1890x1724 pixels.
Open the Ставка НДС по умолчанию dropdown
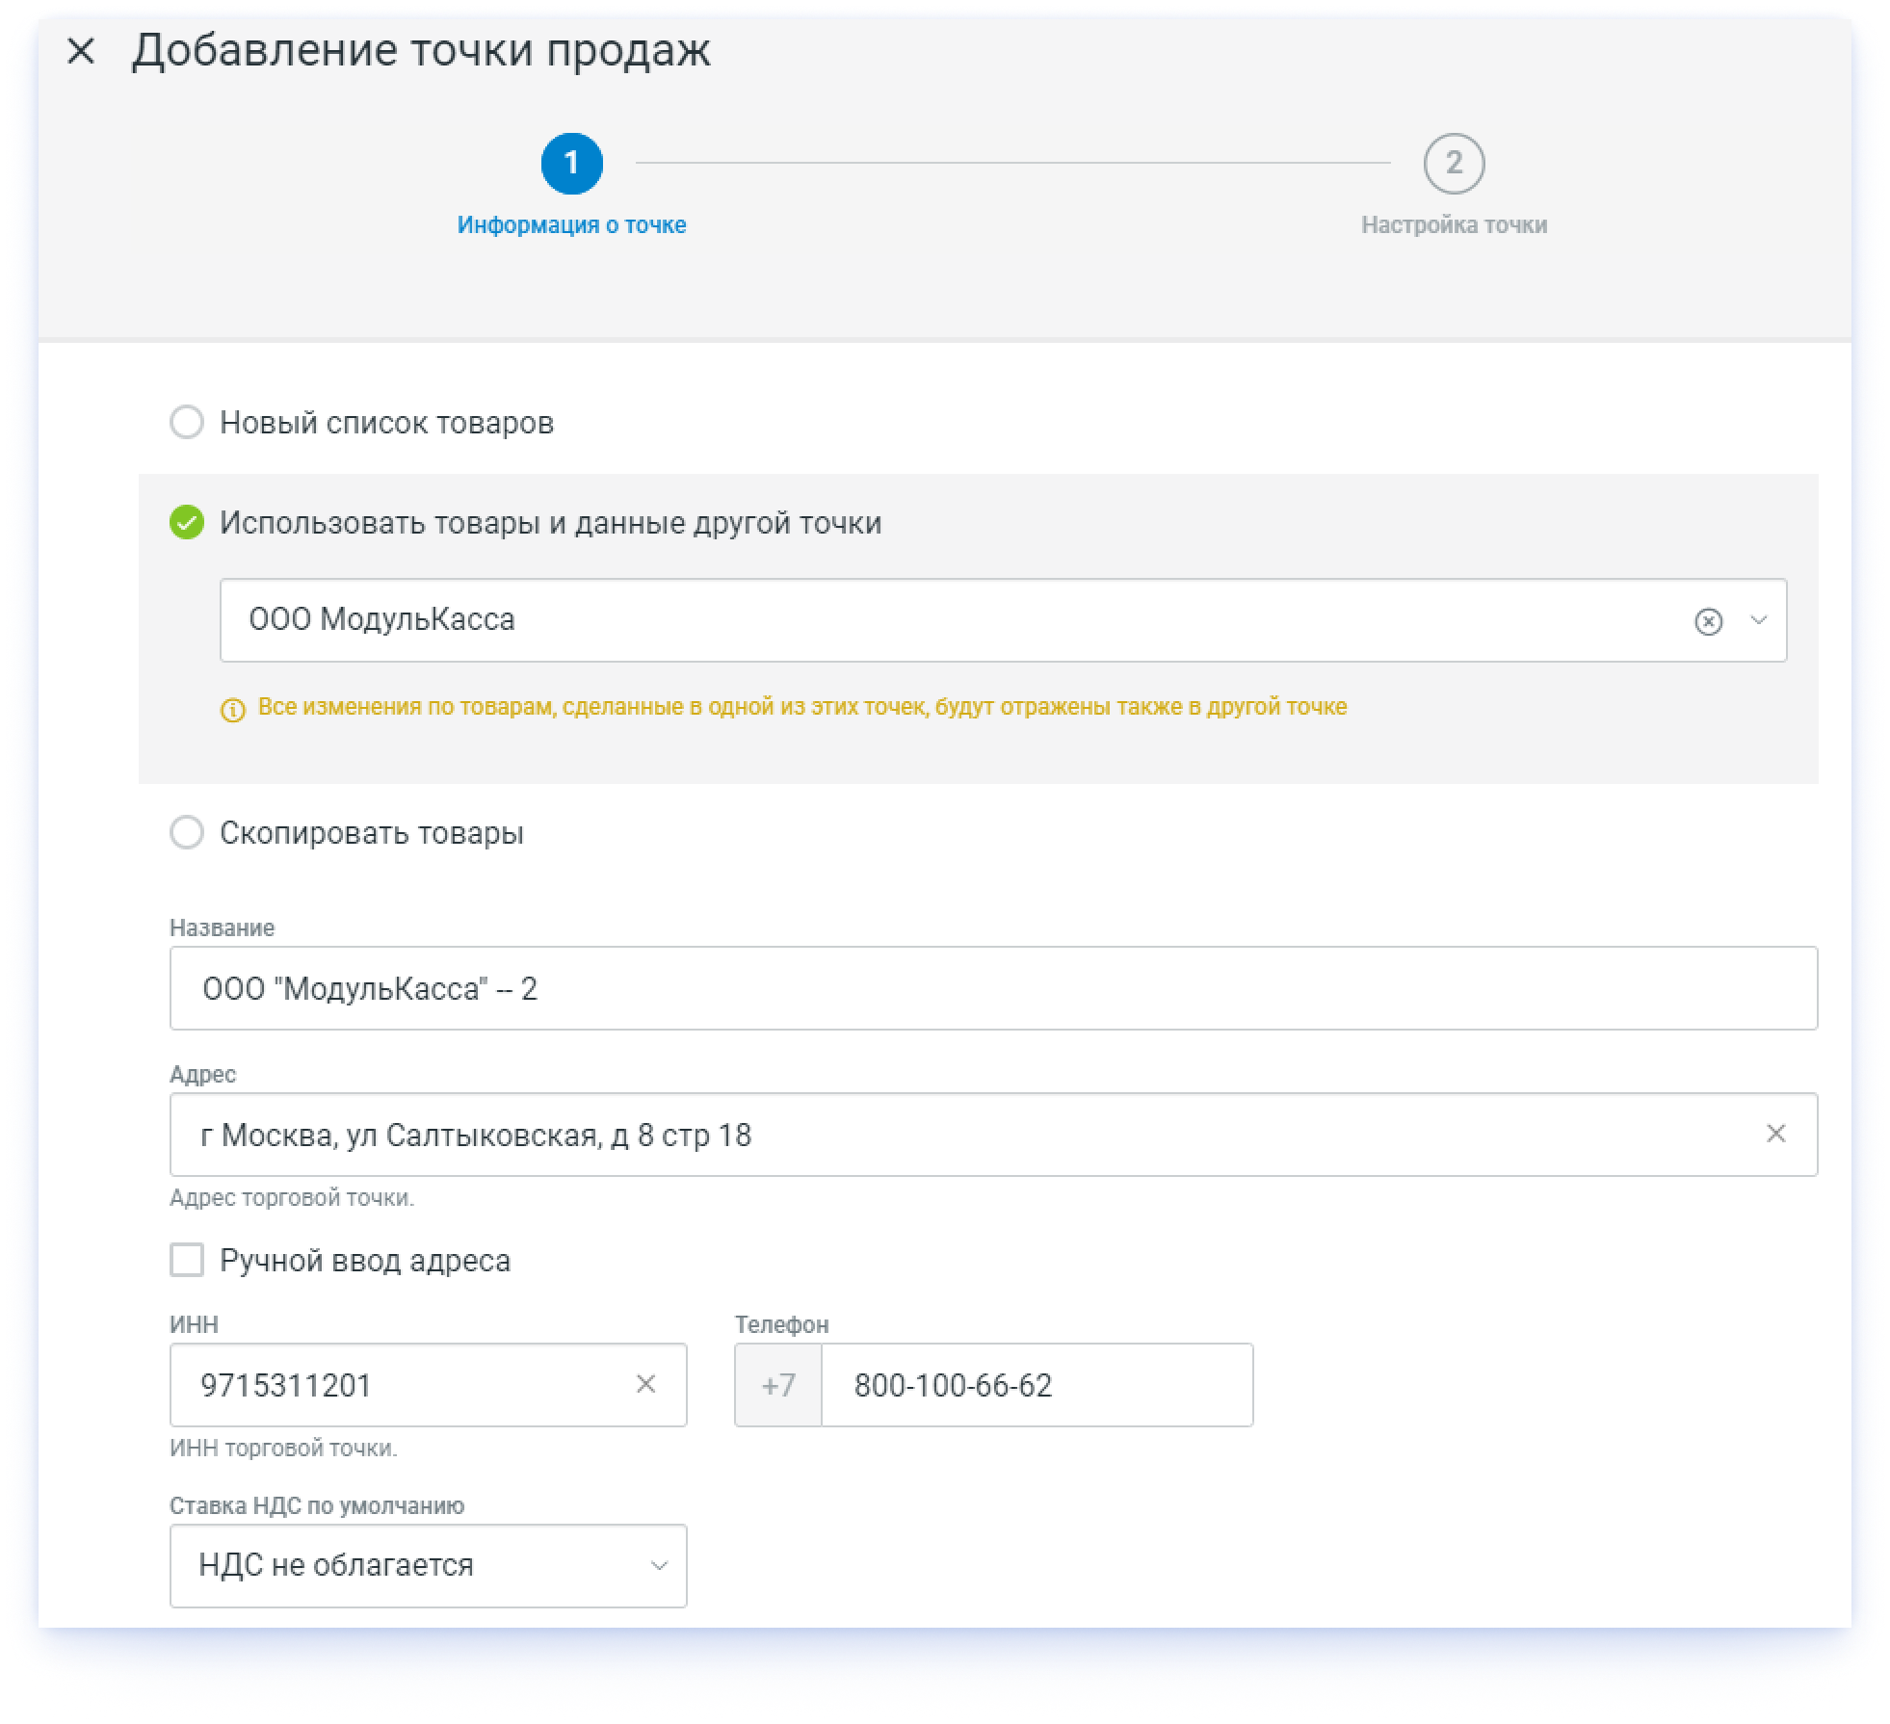pyautogui.click(x=428, y=1565)
